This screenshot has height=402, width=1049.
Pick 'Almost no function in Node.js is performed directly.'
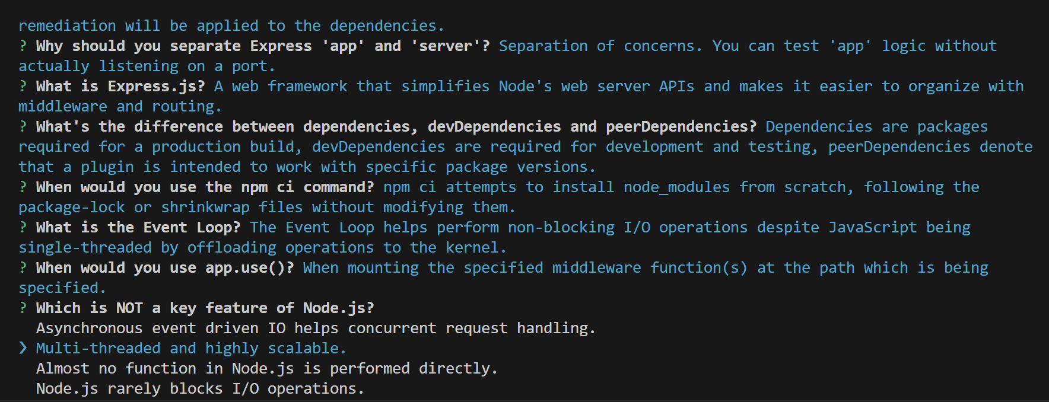point(266,369)
